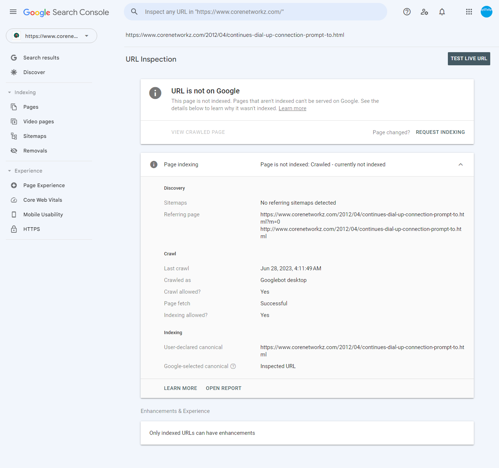Click info icon beside URL is not on Google

155,93
